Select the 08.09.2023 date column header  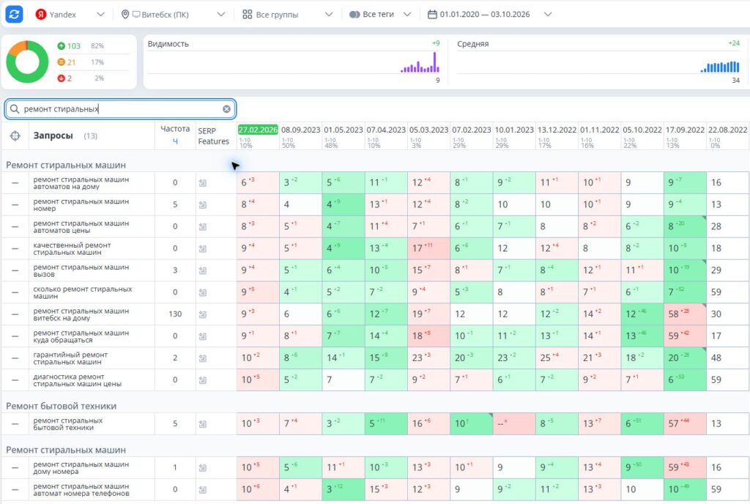(x=300, y=130)
